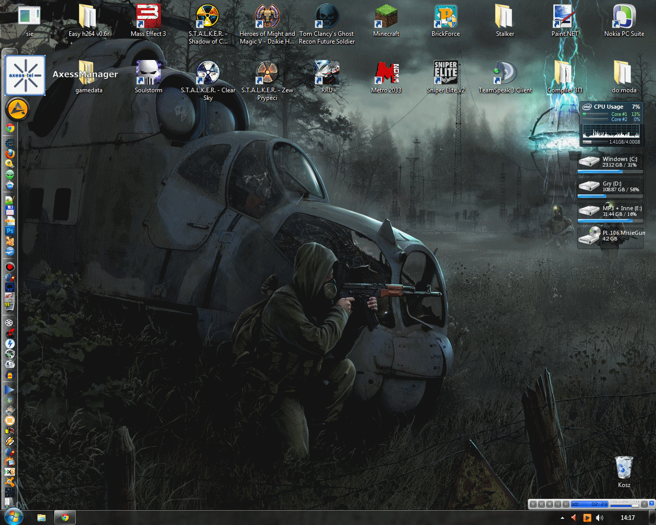
Task: Open the system volume tray icon
Action: [x=600, y=518]
